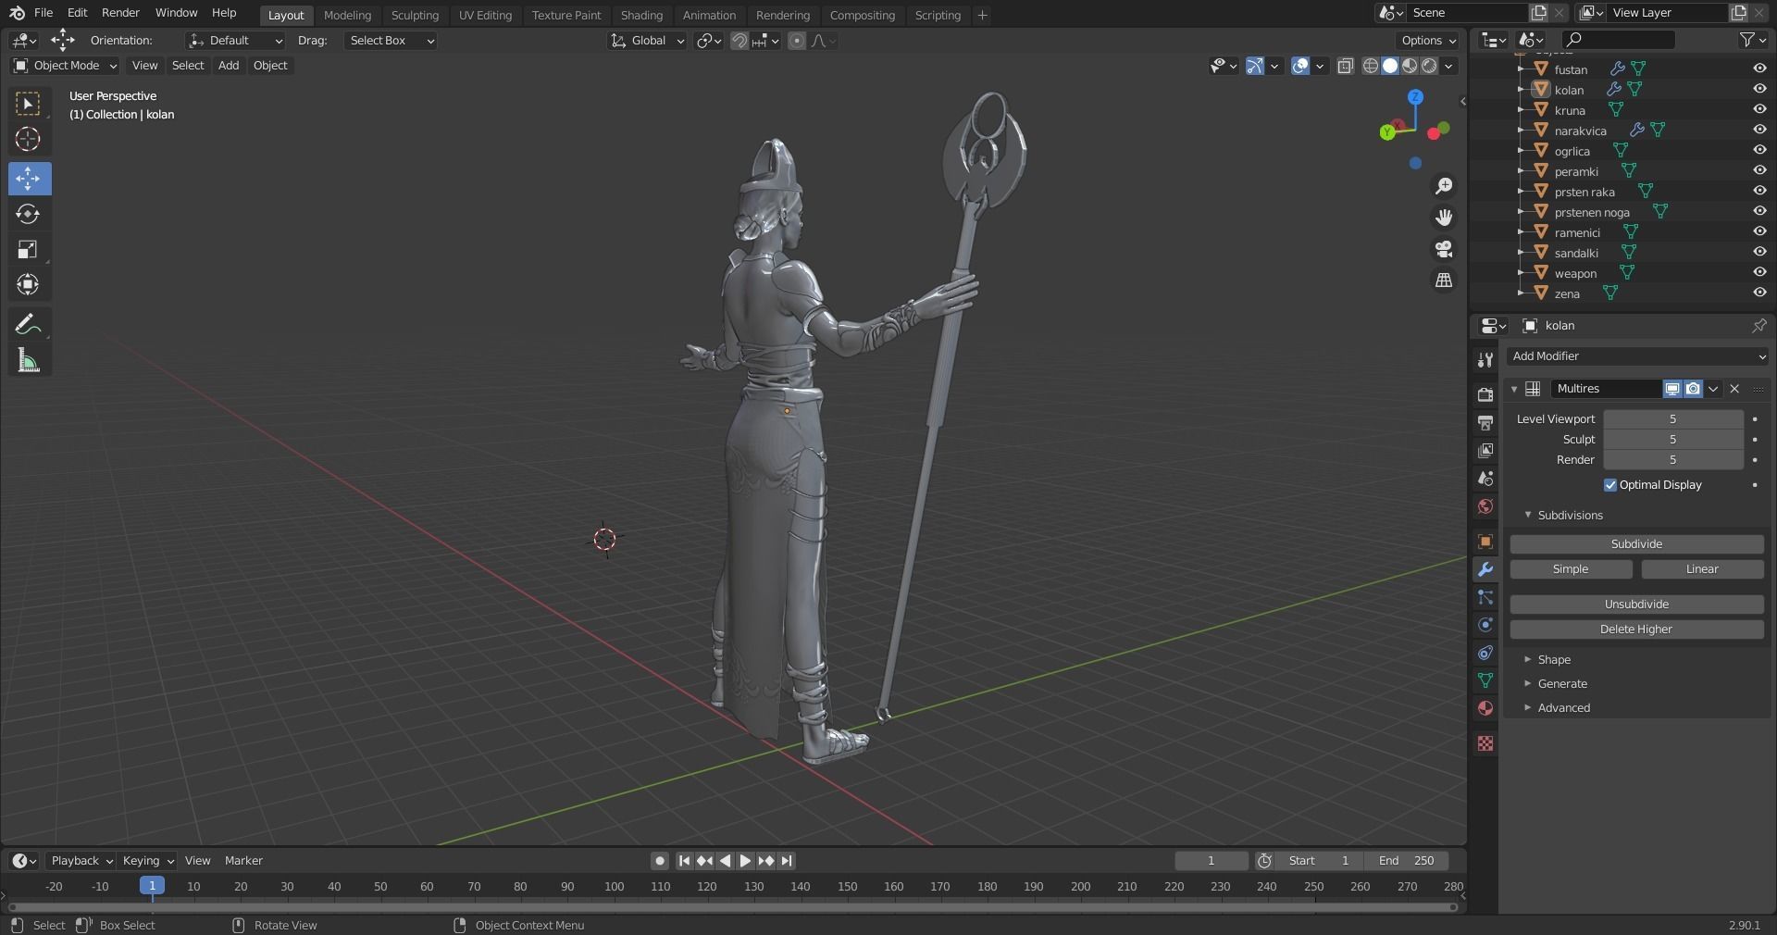1777x935 pixels.
Task: Open the viewport Add menu
Action: tap(229, 66)
